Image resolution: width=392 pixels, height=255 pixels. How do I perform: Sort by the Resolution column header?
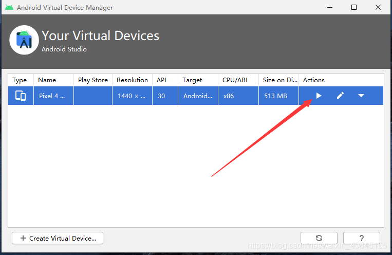(132, 80)
